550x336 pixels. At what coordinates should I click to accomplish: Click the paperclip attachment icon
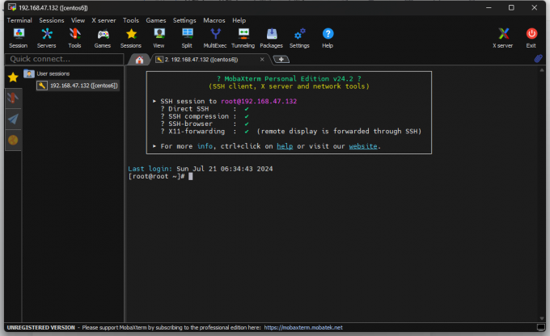(539, 58)
